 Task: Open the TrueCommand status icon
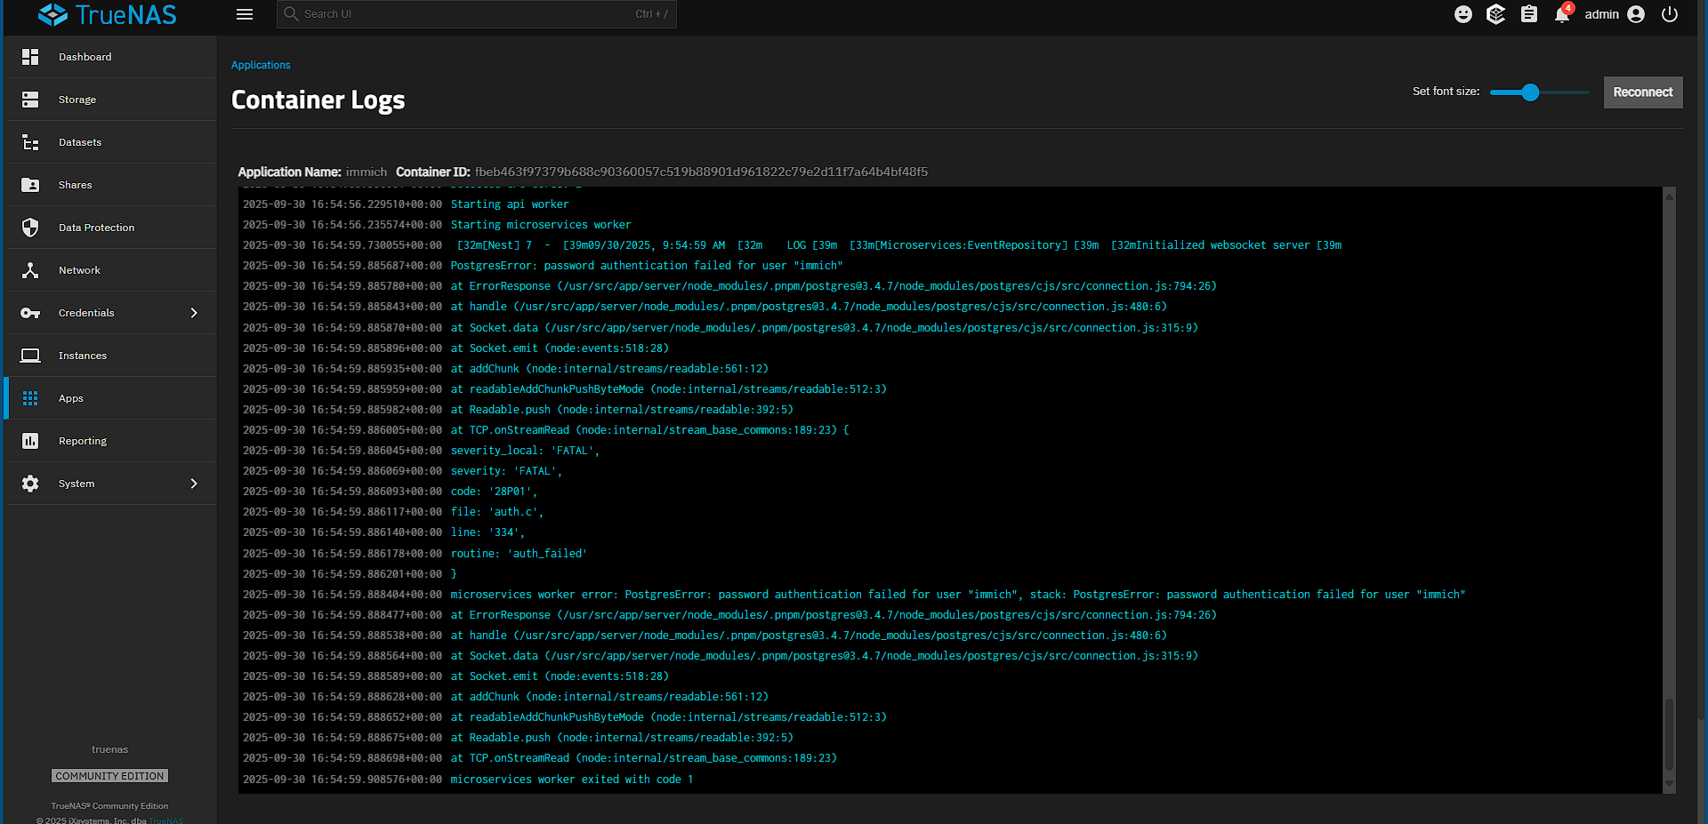click(1496, 14)
